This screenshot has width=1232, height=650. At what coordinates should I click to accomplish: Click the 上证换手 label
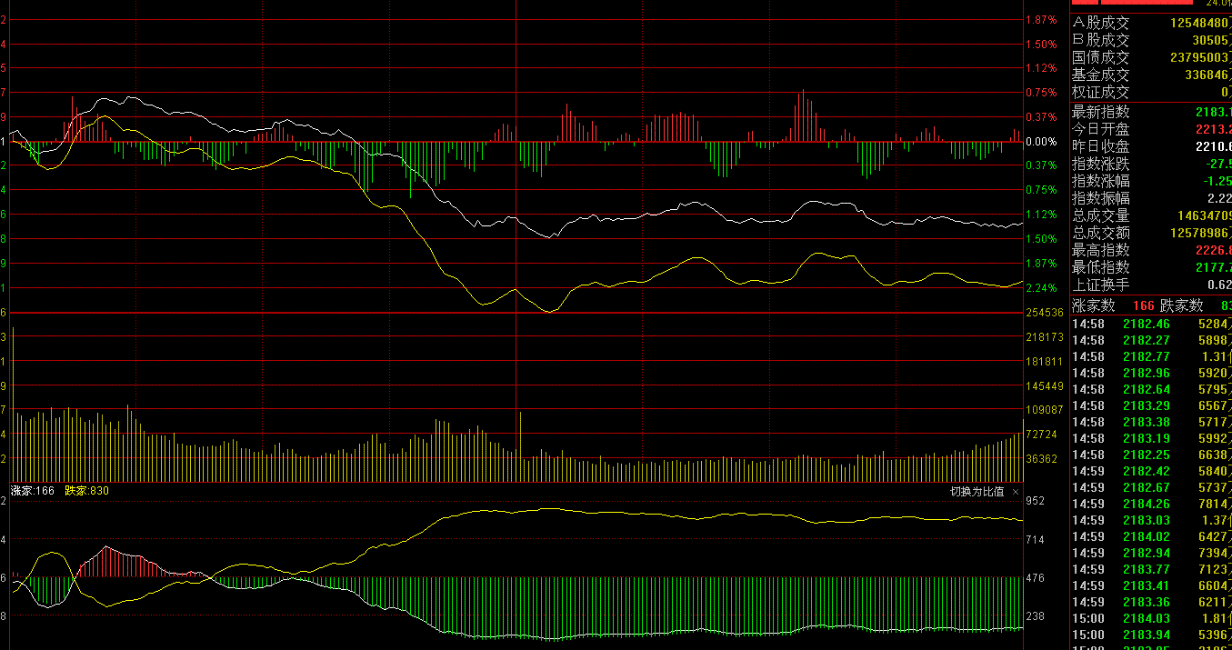point(1100,285)
